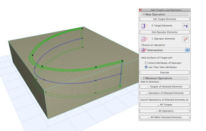Open the Intersection operation dropdown arrows

pyautogui.click(x=187, y=50)
